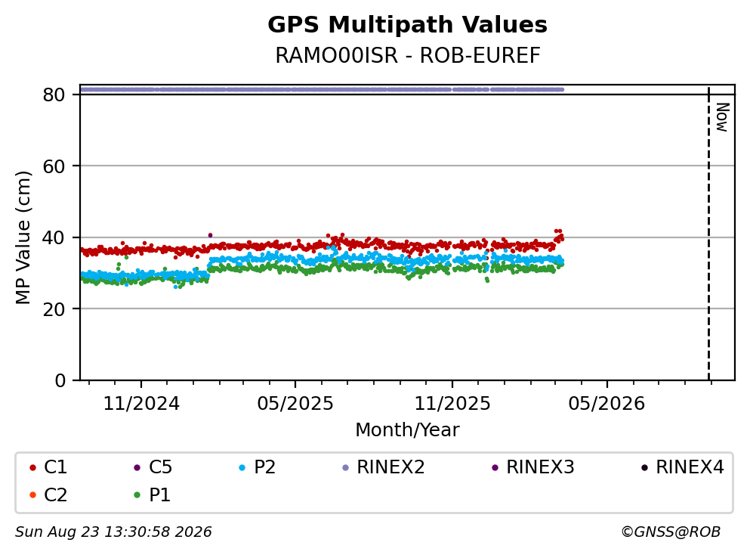Click the 80 y-axis tick label
Image resolution: width=750 pixels, height=555 pixels.
[x=54, y=95]
